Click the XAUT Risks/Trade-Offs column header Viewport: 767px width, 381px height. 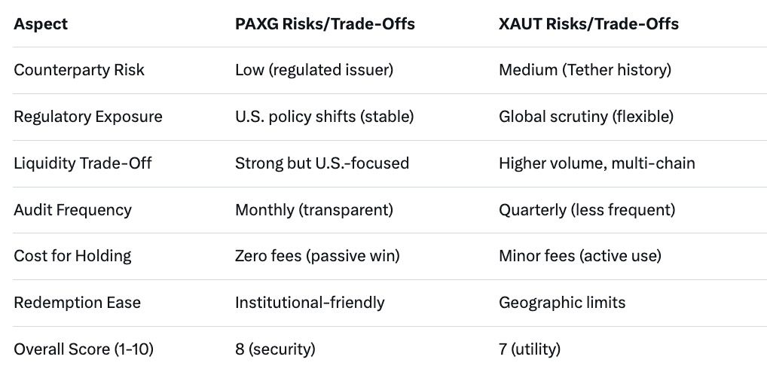588,24
